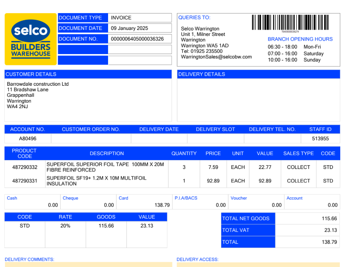Screen dimensions: 358x267
Task: Click Card payment amount 138.79
Action: (162, 205)
